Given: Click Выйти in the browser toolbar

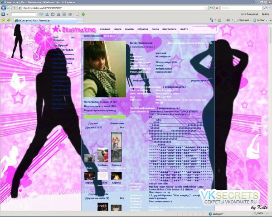Looking at the screenshot, I should (x=265, y=14).
